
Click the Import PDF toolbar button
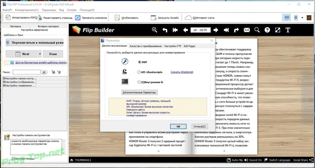22,18
